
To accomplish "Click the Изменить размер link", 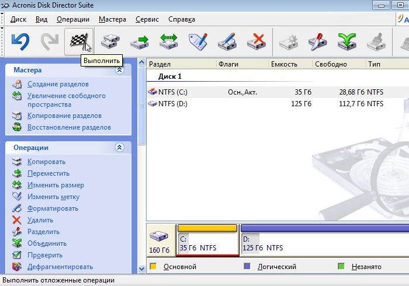I will click(56, 185).
